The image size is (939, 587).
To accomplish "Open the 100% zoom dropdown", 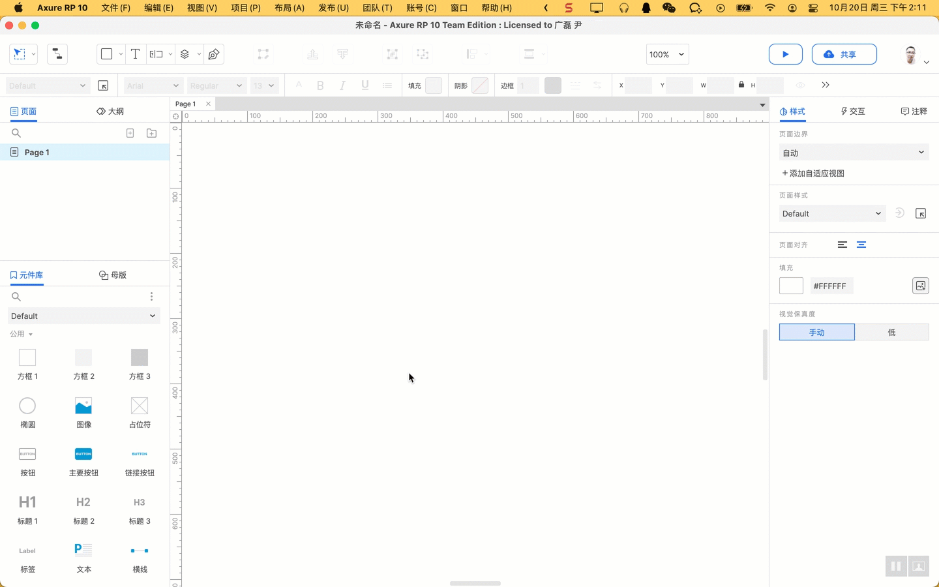I will point(667,54).
